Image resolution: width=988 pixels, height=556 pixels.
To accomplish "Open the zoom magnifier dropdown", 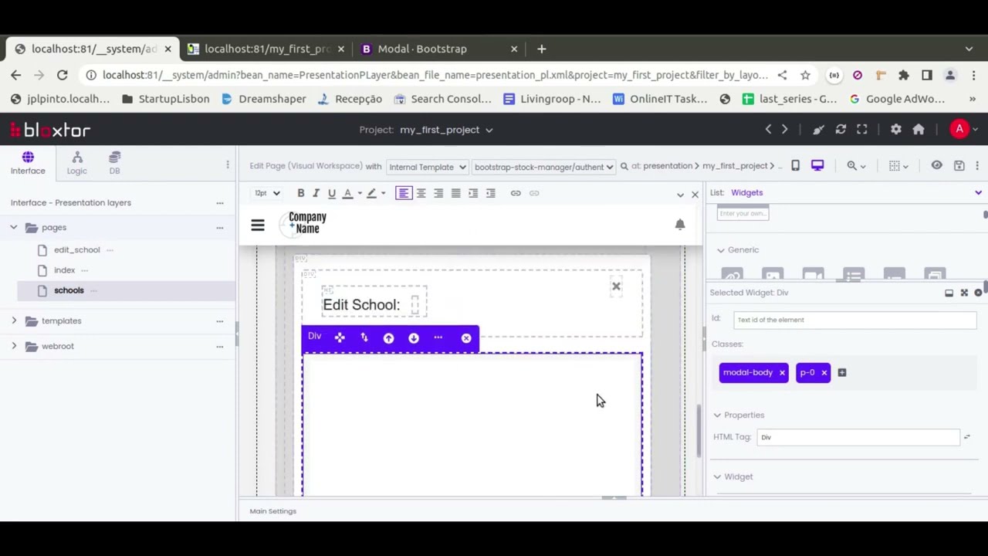I will coord(856,165).
